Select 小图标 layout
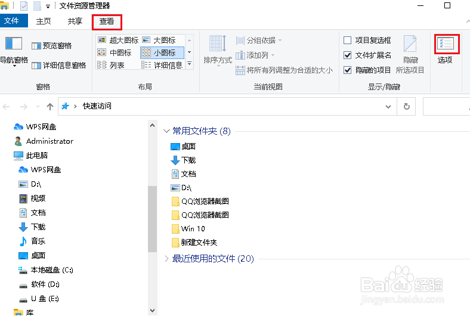The height and width of the screenshot is (316, 470). [162, 52]
